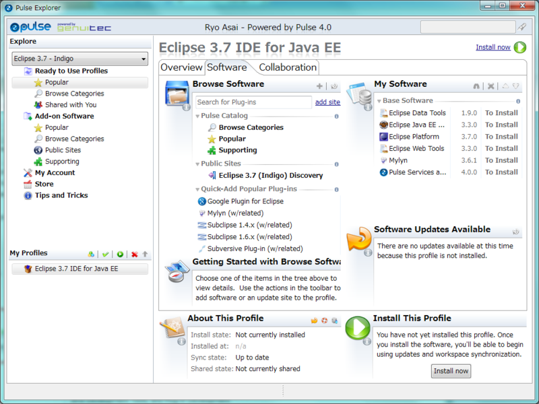The width and height of the screenshot is (539, 404).
Task: Click the large My Software database icon
Action: point(360,94)
